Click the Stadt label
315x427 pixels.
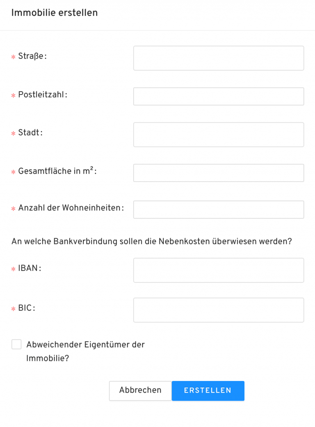coord(30,133)
